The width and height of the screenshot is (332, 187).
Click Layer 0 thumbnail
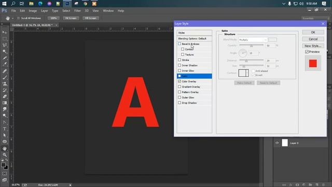click(285, 143)
